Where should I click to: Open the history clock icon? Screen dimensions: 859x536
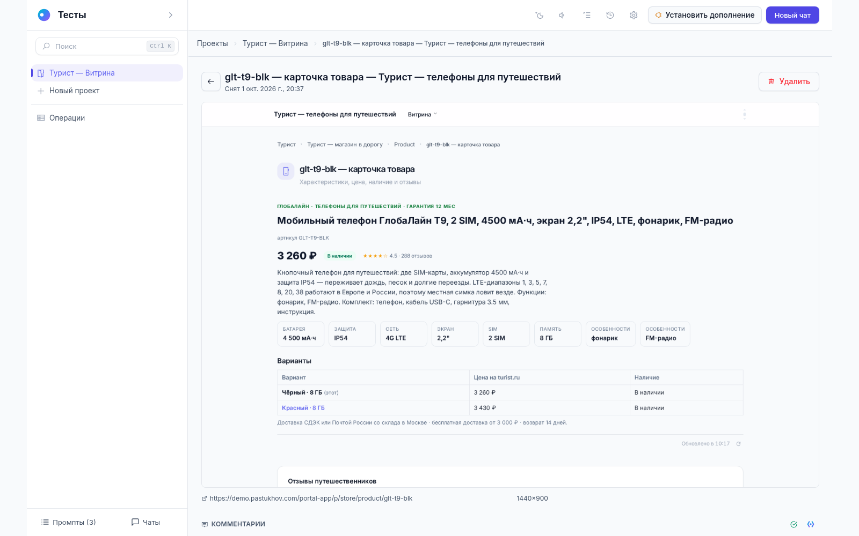click(610, 15)
